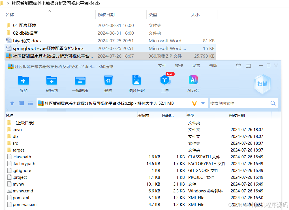Sort archive by 压缩前 column header
The height and width of the screenshot is (210, 289).
coord(144,115)
